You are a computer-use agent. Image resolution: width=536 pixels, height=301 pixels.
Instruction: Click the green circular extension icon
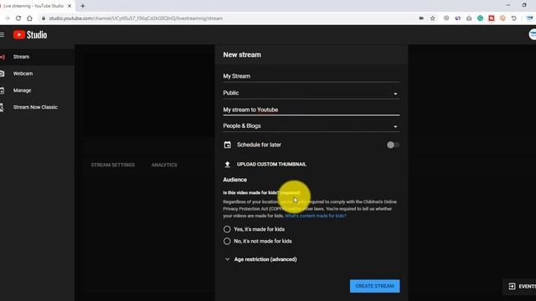[x=480, y=18]
